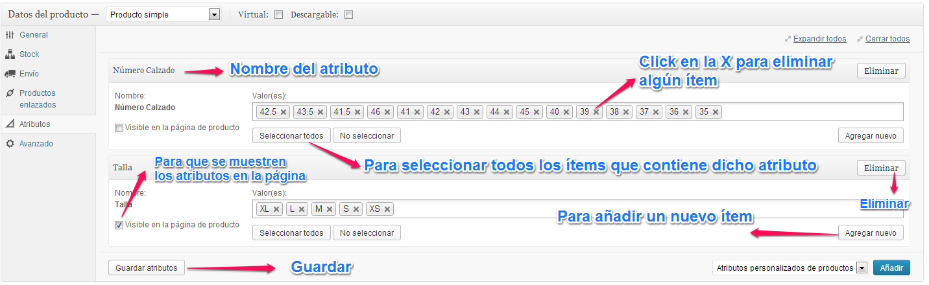
Task: Click the Expandir todos link
Action: [x=819, y=39]
